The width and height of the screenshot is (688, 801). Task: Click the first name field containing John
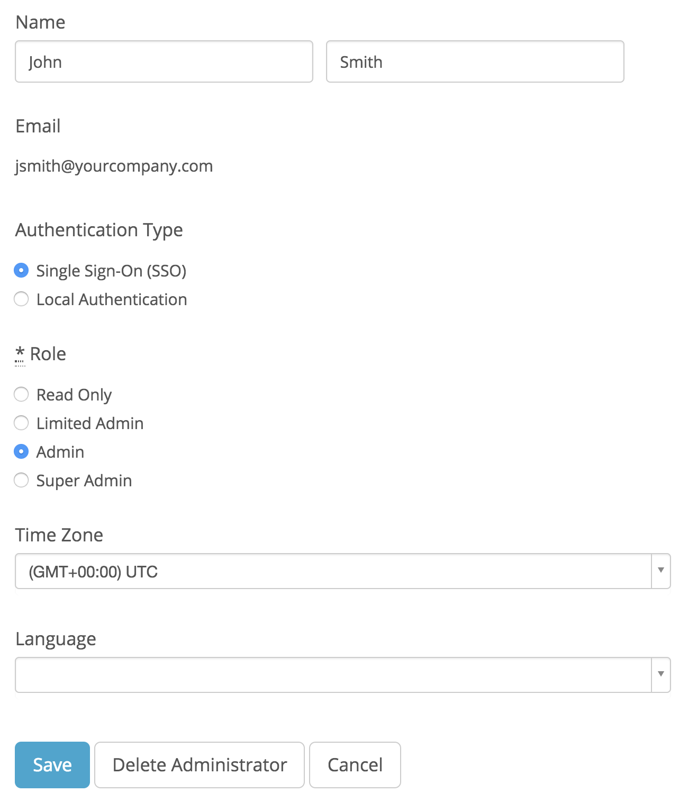pyautogui.click(x=164, y=61)
